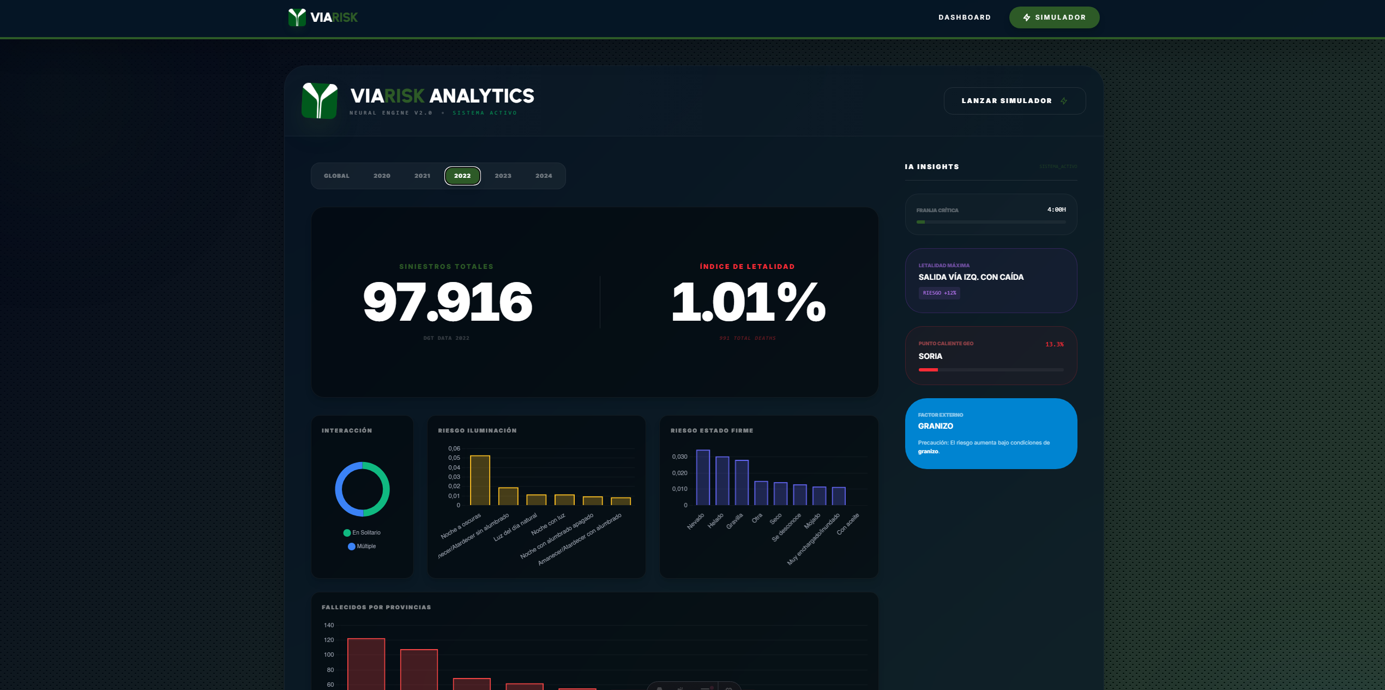1385x690 pixels.
Task: Click the Nevado bar in firme chart
Action: click(x=703, y=477)
